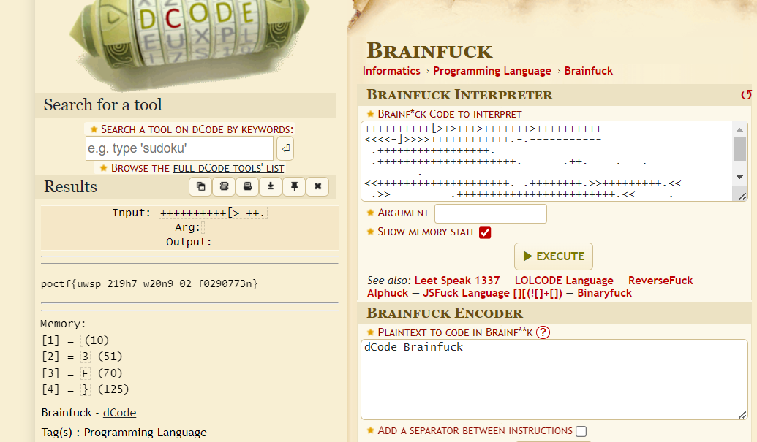Enable Add a Separator Between Instructions
Screen dimensions: 757x442
581,431
